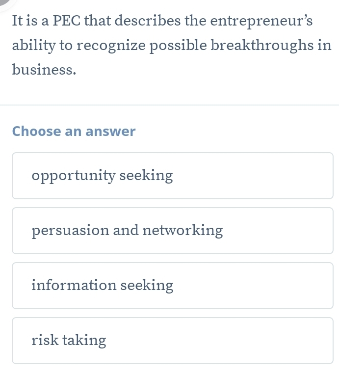The width and height of the screenshot is (339, 374).
Task: Click the "Choose an answer" heading
Action: click(74, 132)
